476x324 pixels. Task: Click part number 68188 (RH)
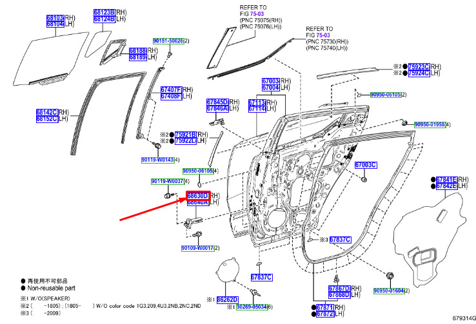click(x=138, y=51)
